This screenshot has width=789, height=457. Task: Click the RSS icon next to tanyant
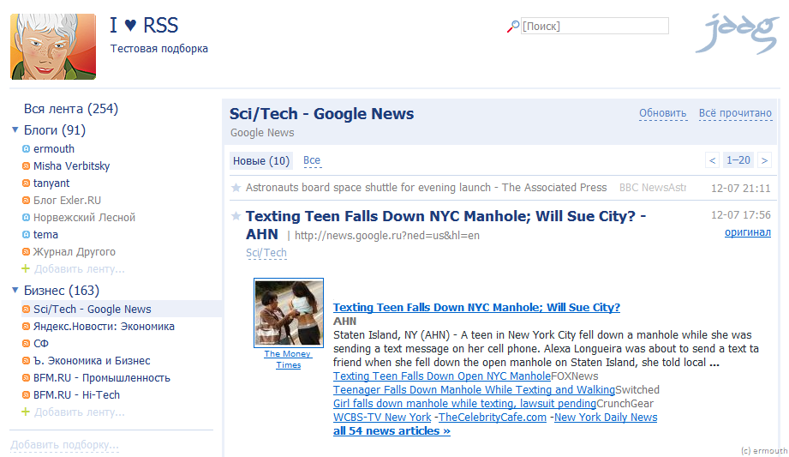click(27, 183)
